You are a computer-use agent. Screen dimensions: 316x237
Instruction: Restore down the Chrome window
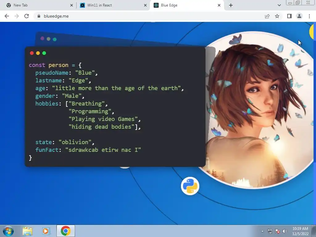click(298, 2)
